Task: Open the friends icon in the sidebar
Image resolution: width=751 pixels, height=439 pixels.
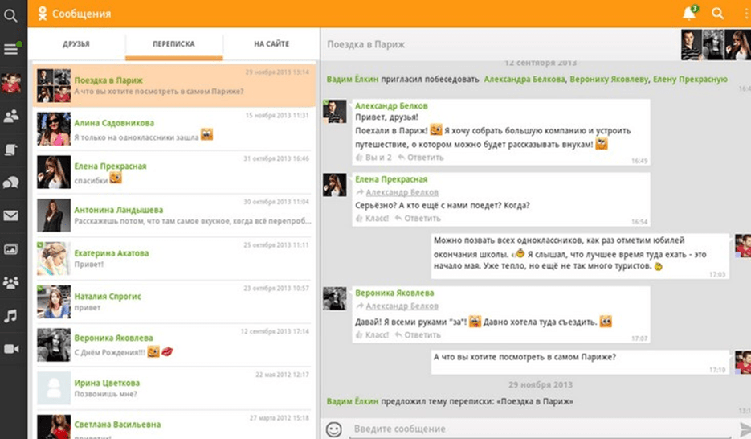Action: coord(11,116)
